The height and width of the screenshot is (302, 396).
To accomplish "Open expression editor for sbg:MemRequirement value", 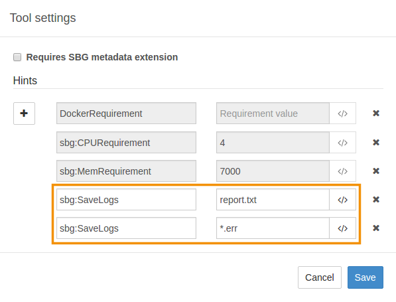I will coord(343,171).
